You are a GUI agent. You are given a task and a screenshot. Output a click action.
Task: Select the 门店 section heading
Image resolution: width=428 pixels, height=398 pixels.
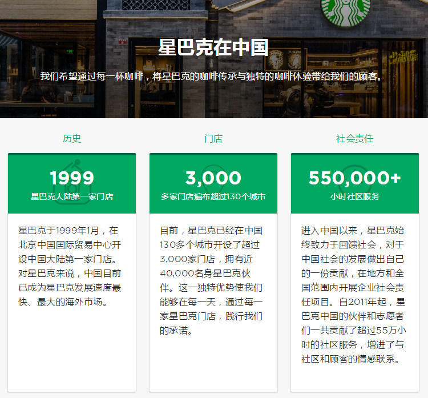point(213,139)
